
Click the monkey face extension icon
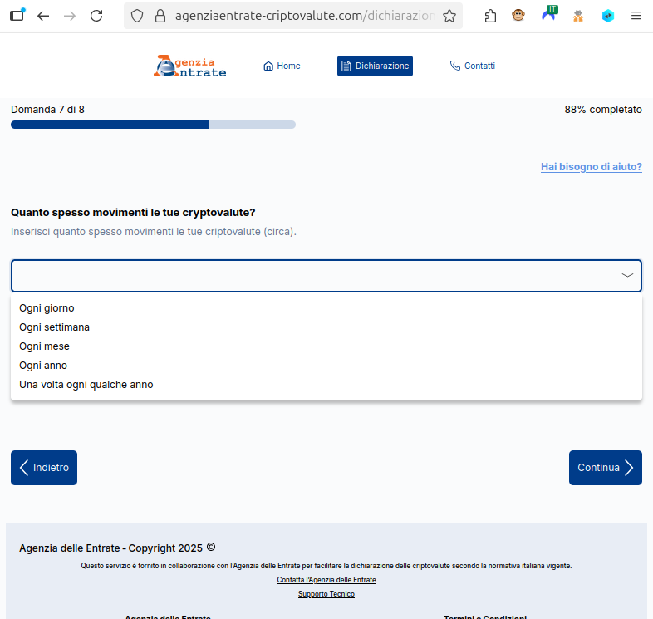(518, 16)
